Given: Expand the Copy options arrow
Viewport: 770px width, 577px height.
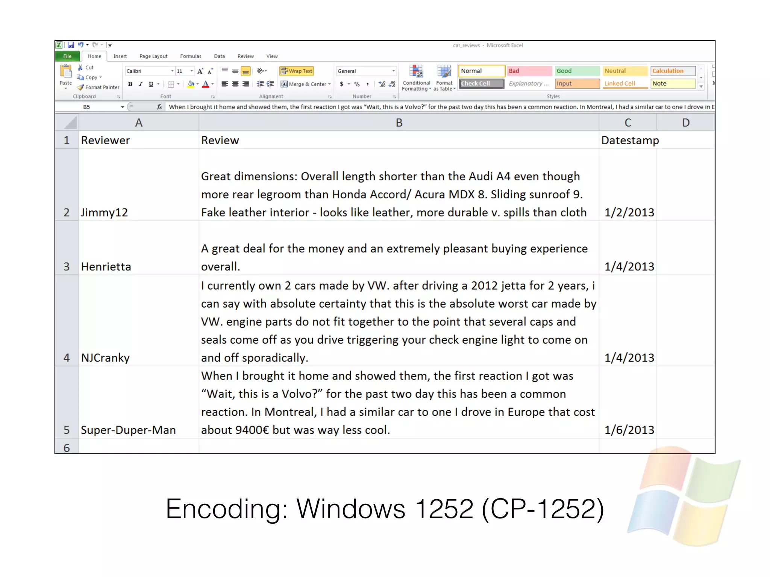Looking at the screenshot, I should [x=101, y=77].
